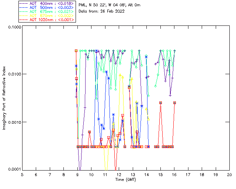Click the x-axis tick label 17
The height and width of the screenshot is (189, 236).
coord(188,175)
